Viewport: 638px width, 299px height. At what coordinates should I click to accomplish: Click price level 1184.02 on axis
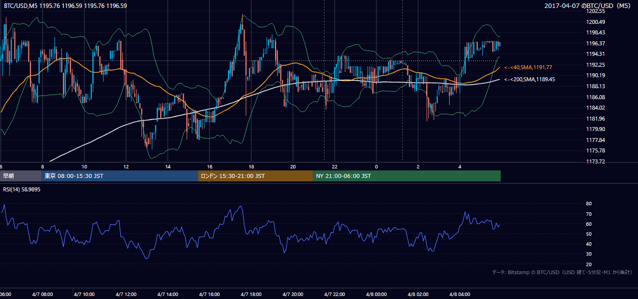[x=596, y=108]
